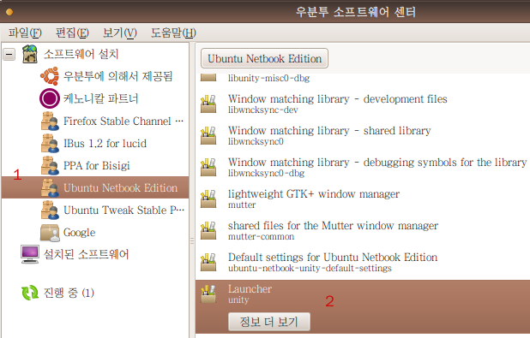This screenshot has height=338, width=530.
Task: Select PPA for Bisigi source
Action: [97, 165]
